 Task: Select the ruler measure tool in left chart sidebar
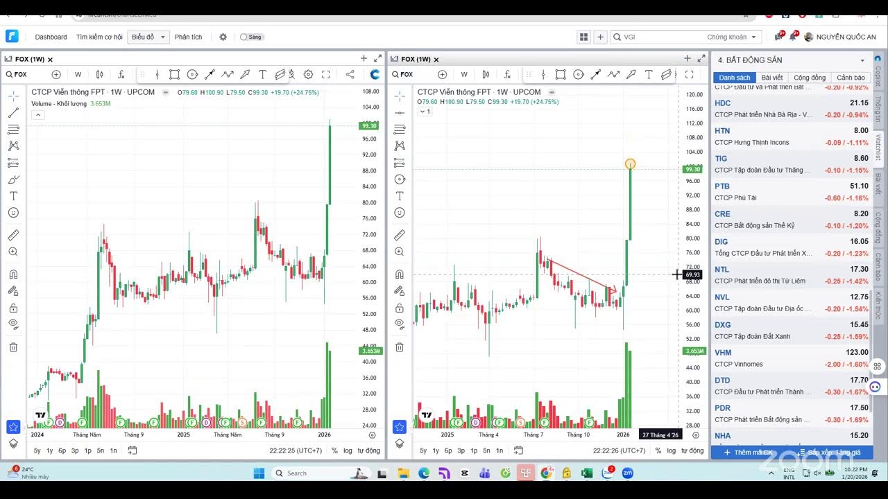coord(13,235)
